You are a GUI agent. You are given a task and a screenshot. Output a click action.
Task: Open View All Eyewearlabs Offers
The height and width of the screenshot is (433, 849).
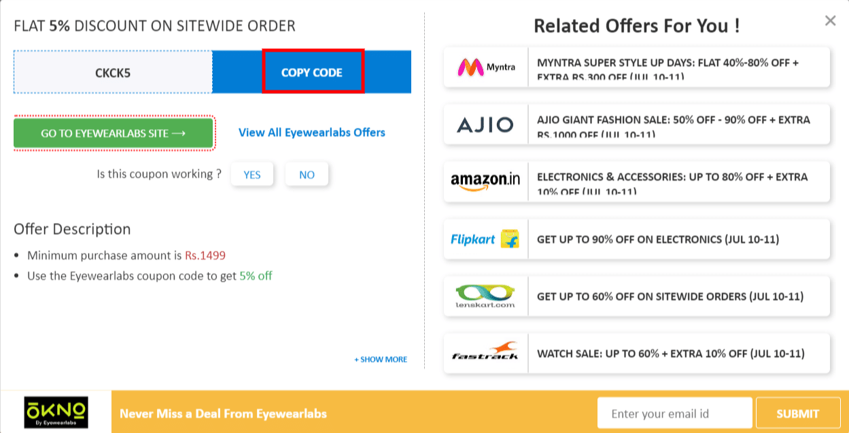point(311,133)
